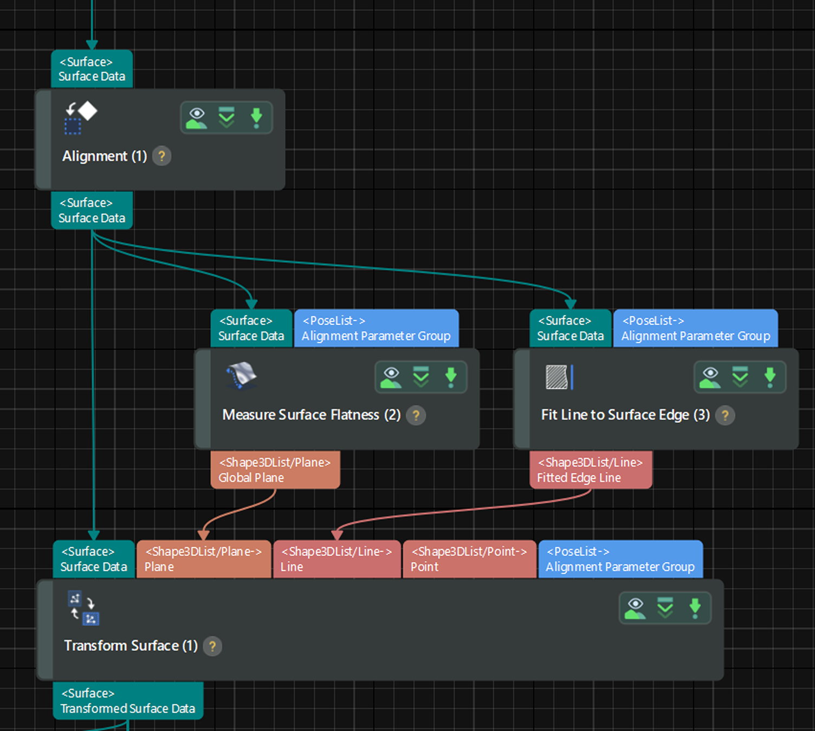The height and width of the screenshot is (731, 815).
Task: Expand Alignment step using double-chevron icon
Action: 227,117
